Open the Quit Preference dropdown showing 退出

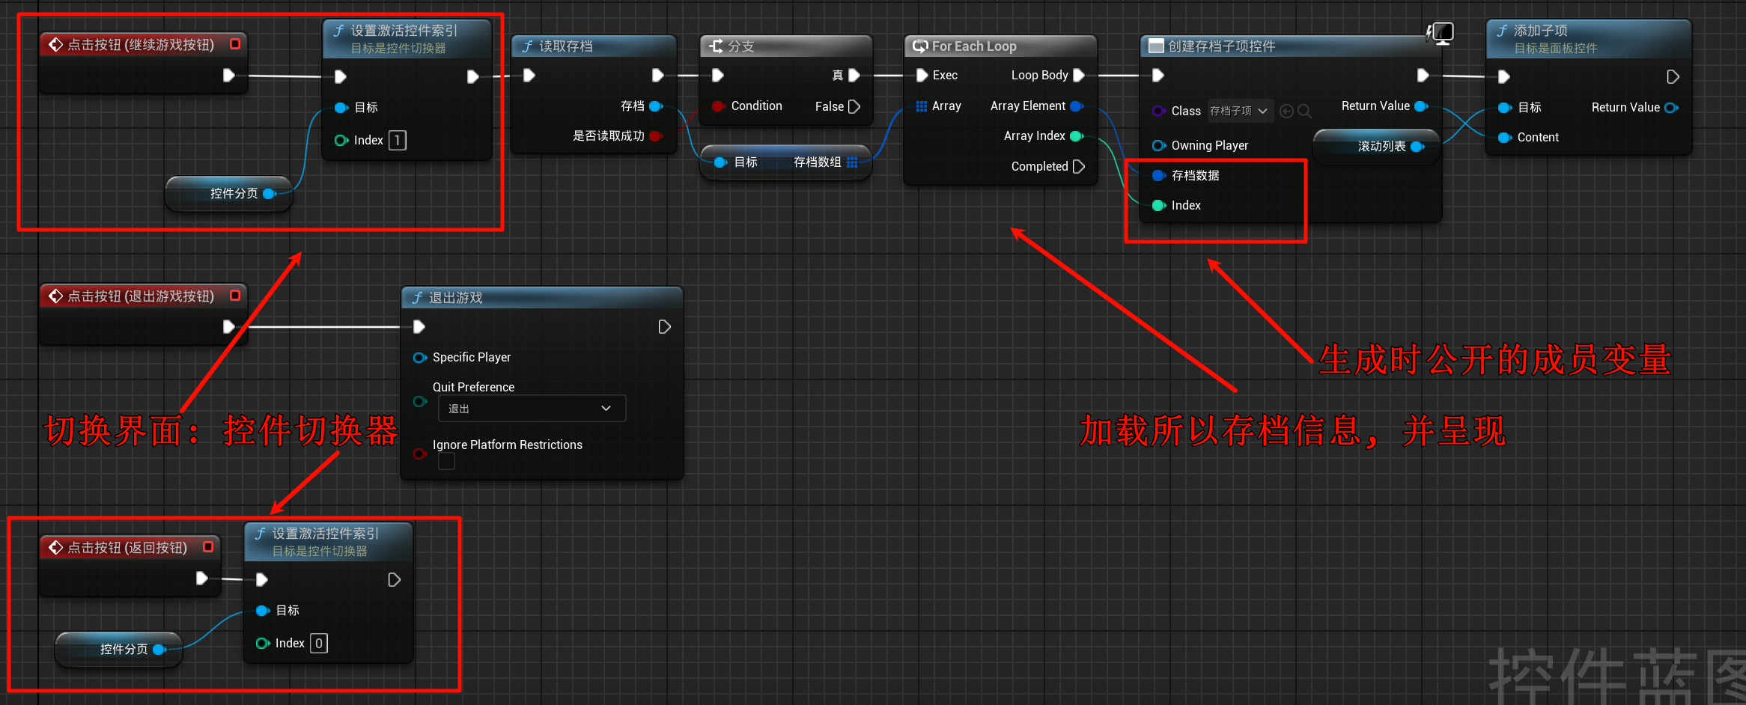tap(531, 409)
